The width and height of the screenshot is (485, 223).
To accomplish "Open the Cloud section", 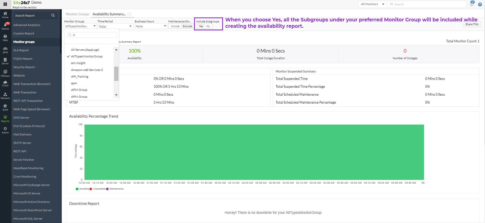I will tap(5, 83).
